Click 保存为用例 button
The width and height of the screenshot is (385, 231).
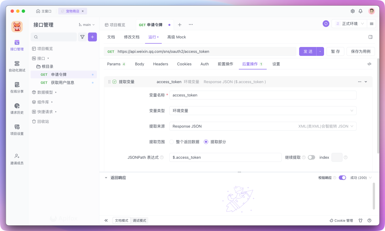(361, 52)
